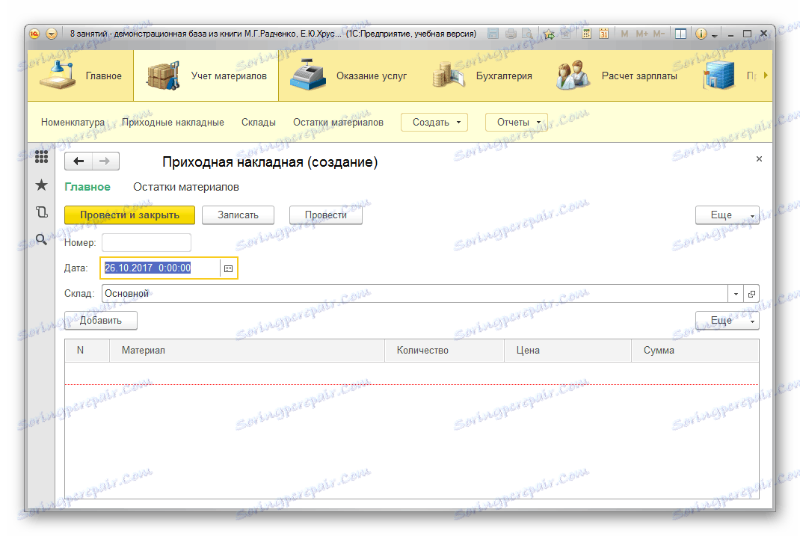Open functions menu grid icon

tap(41, 156)
